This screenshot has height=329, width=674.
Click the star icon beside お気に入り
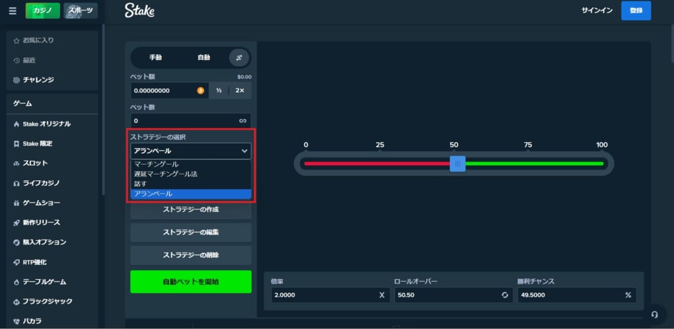pos(16,41)
